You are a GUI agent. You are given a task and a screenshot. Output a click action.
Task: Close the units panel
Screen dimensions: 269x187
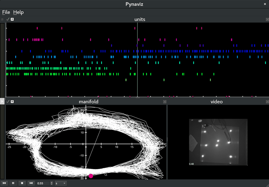coord(267,19)
